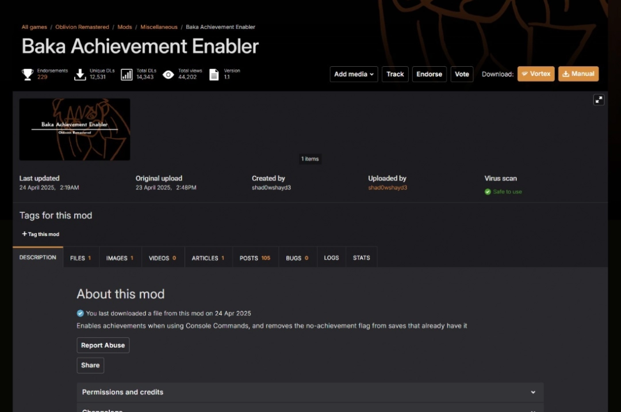
Task: Click the Report Abuse button
Action: click(x=103, y=345)
